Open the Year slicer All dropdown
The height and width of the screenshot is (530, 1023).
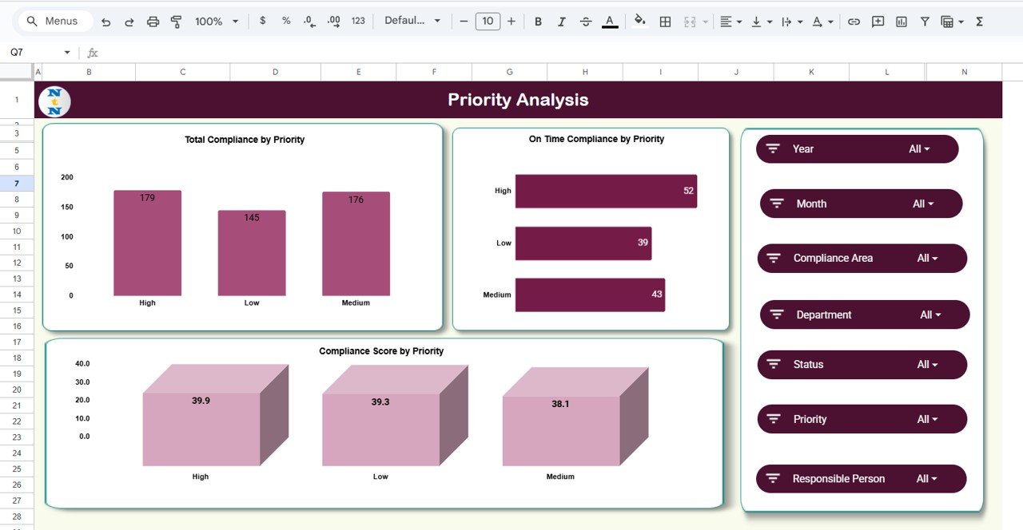[927, 148]
